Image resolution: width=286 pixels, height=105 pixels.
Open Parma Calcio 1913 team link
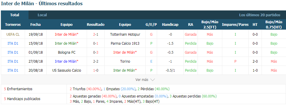pyautogui.click(x=125, y=44)
